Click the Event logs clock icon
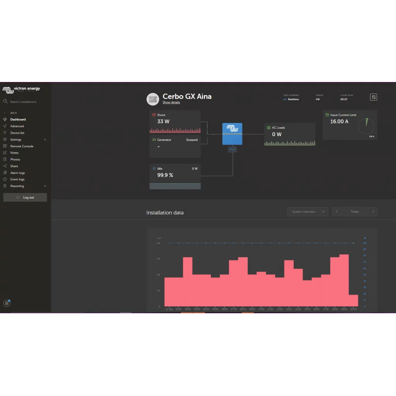 [5, 179]
